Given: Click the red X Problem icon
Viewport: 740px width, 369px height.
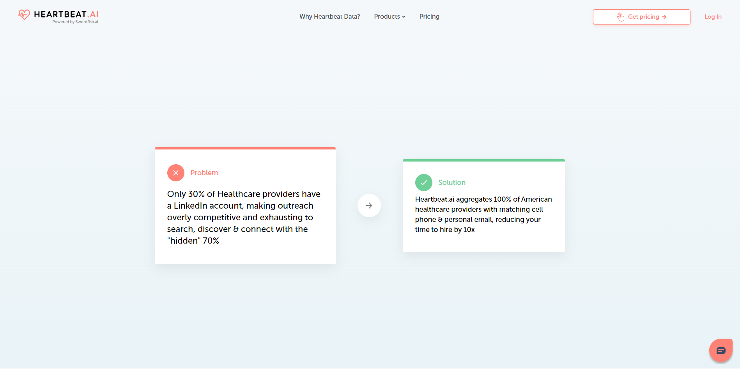Looking at the screenshot, I should click(x=176, y=173).
